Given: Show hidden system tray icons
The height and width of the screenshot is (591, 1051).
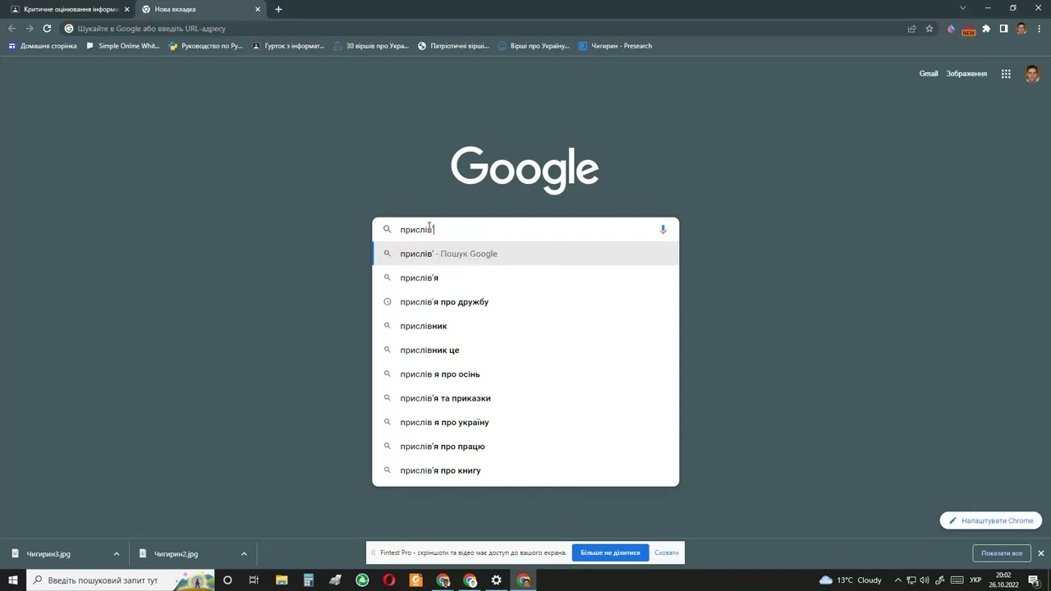Looking at the screenshot, I should pos(897,580).
